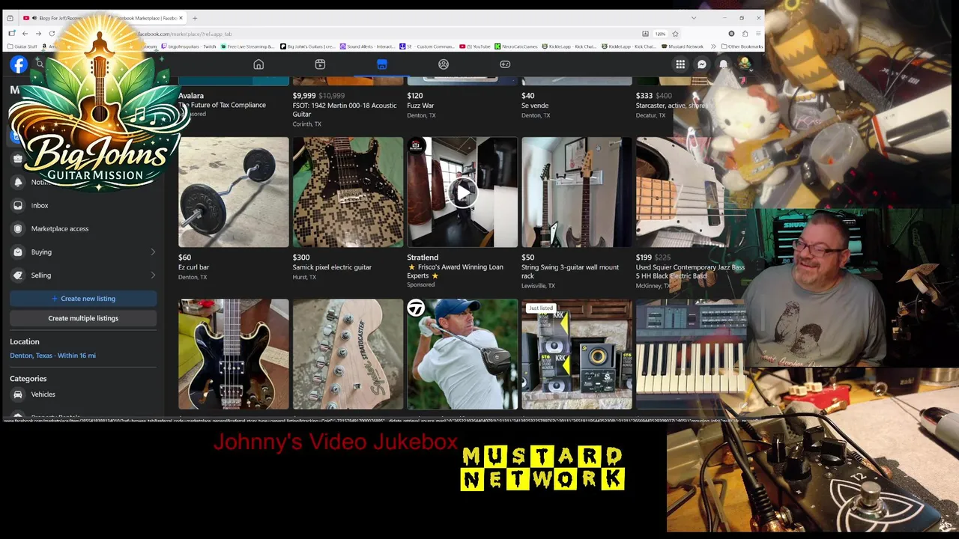Select the Marketplace icon in top navigation
959x539 pixels.
point(382,64)
